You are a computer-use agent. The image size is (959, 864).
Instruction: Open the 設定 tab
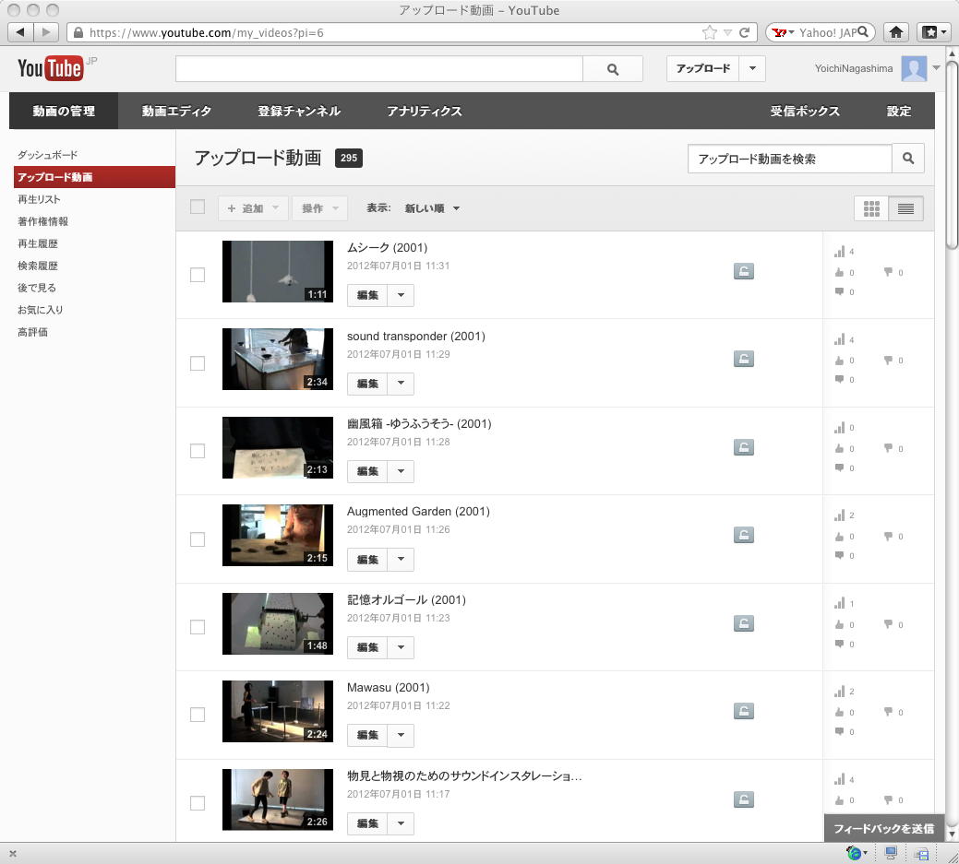[898, 112]
